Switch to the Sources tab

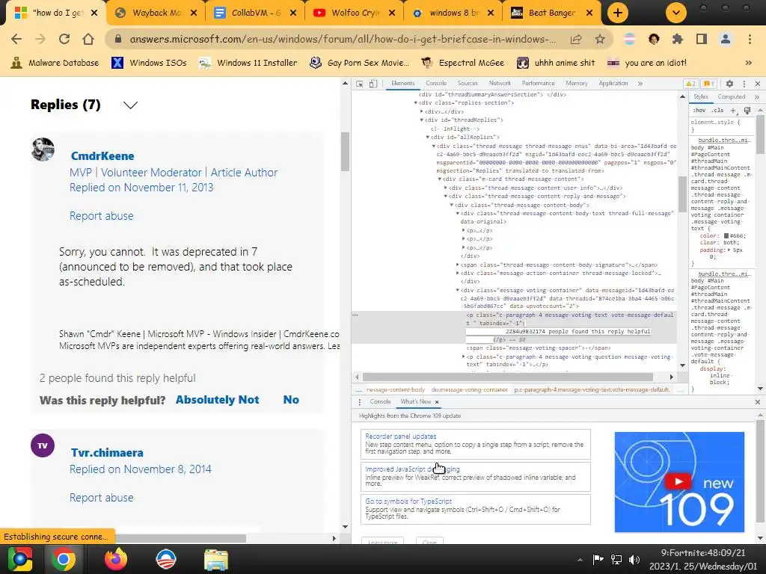pyautogui.click(x=468, y=84)
